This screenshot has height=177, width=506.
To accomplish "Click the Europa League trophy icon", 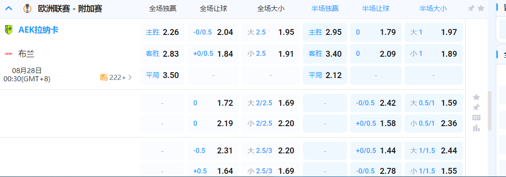I will pos(27,9).
